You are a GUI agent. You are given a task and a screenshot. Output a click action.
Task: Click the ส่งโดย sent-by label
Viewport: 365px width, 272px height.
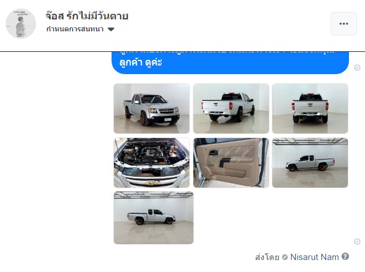pyautogui.click(x=267, y=257)
